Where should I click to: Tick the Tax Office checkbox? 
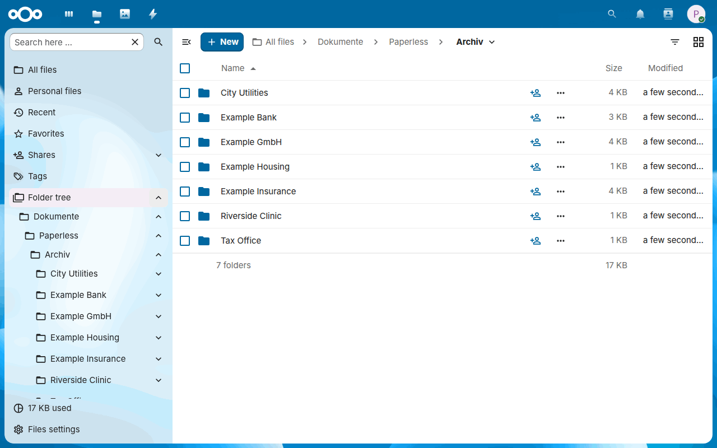(185, 241)
